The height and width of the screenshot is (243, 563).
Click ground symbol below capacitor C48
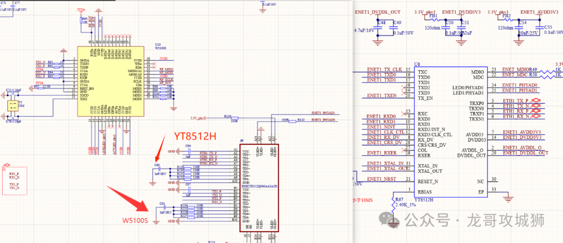377,42
